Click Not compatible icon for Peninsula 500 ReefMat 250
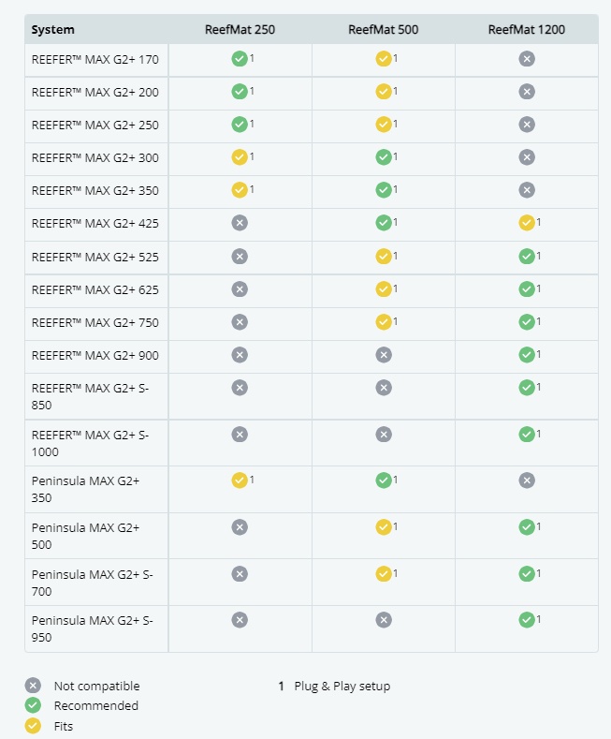 point(240,527)
